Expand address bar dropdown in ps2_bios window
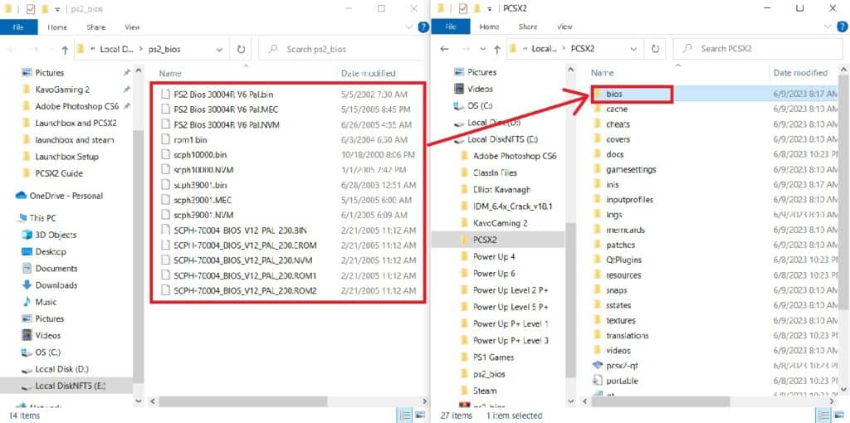Image resolution: width=850 pixels, height=423 pixels. pyautogui.click(x=219, y=49)
